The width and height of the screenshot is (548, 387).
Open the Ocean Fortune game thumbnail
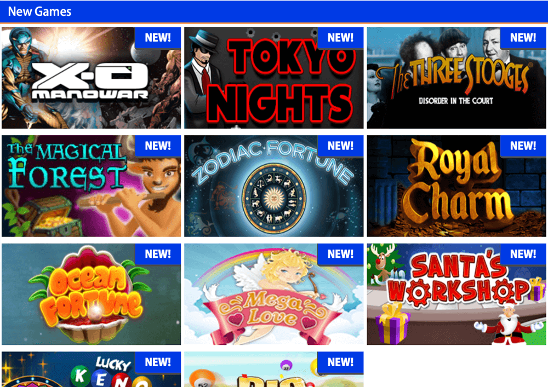[x=91, y=294]
